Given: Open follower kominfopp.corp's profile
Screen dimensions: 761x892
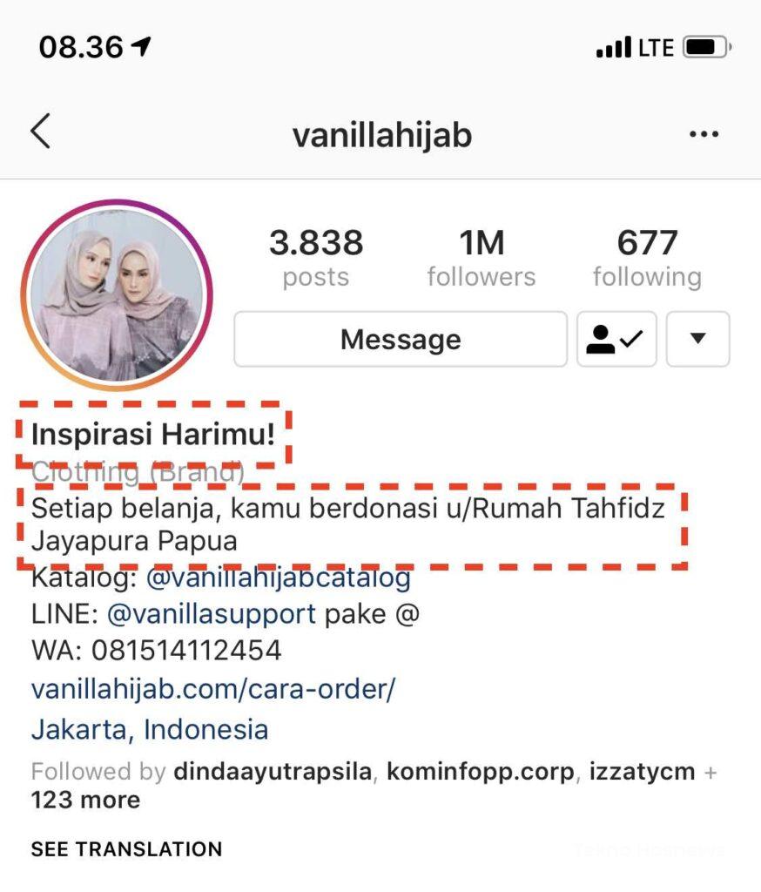Looking at the screenshot, I should (x=481, y=772).
